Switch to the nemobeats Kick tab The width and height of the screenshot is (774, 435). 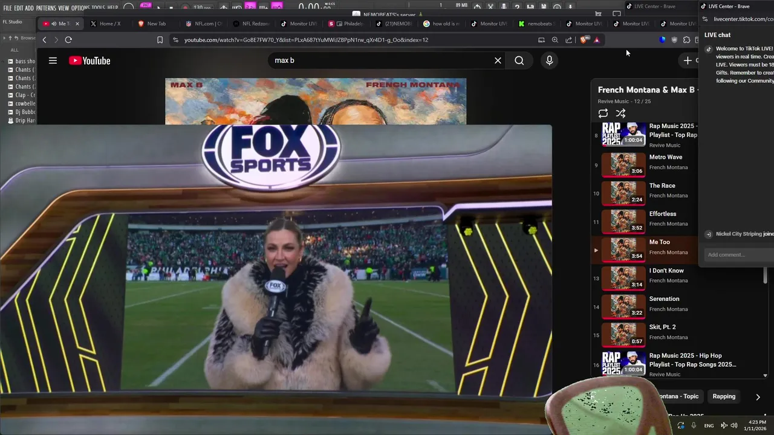click(537, 24)
